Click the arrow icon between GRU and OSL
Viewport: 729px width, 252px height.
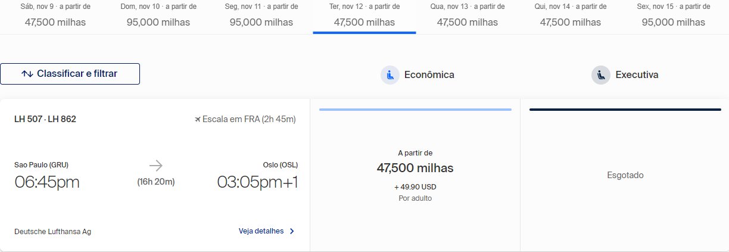pos(156,166)
